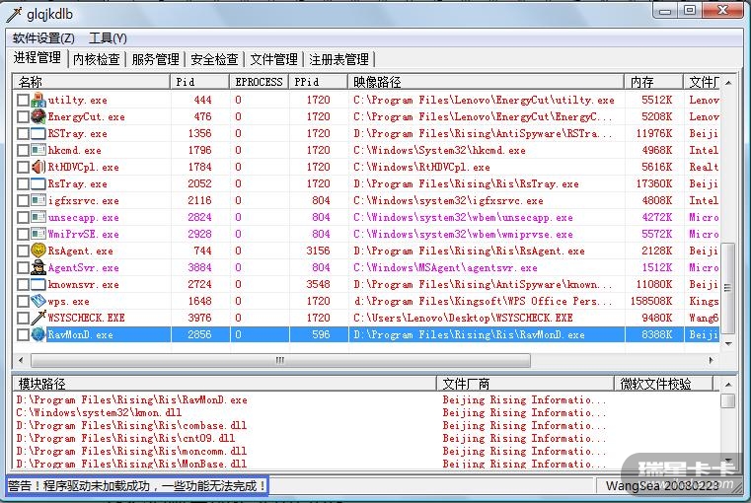The width and height of the screenshot is (751, 503).
Task: Sort by the EPROCESS column header
Action: point(260,82)
